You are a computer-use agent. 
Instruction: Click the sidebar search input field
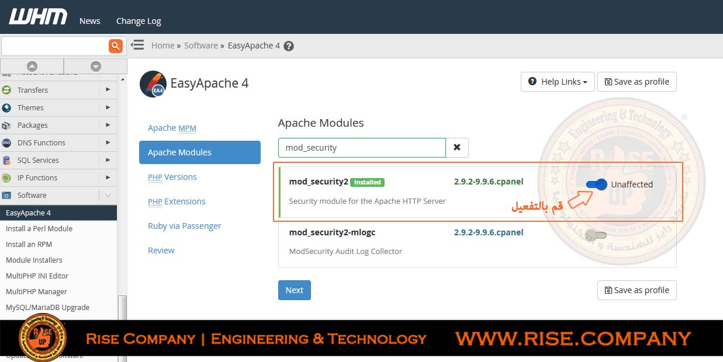(x=55, y=46)
